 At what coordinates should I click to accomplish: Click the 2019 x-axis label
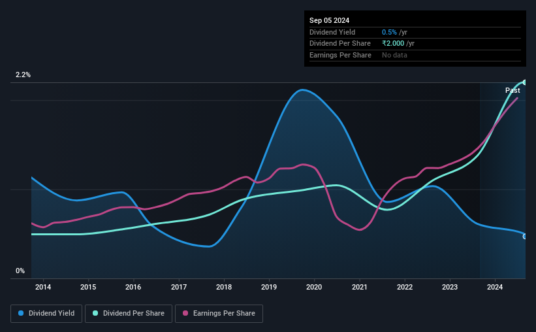click(x=269, y=287)
